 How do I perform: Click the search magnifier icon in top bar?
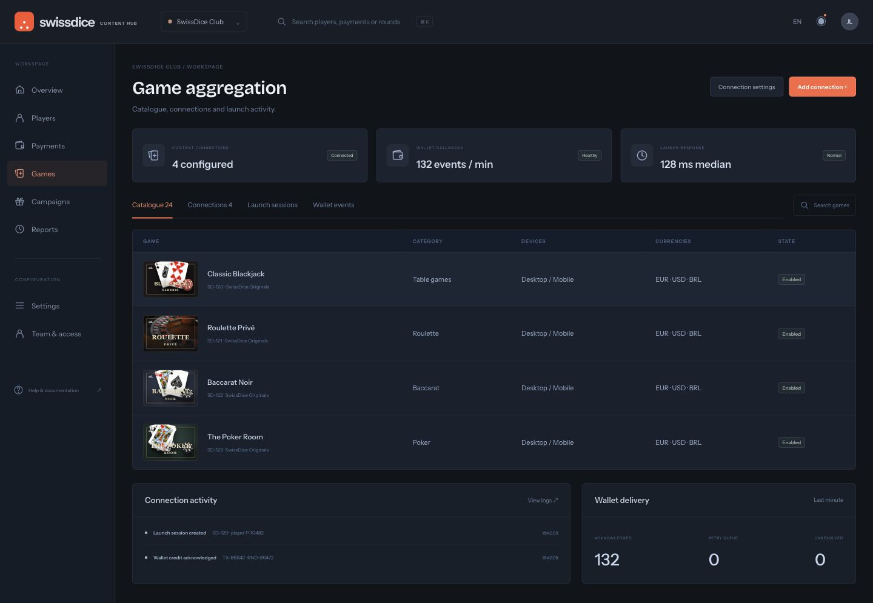point(281,22)
